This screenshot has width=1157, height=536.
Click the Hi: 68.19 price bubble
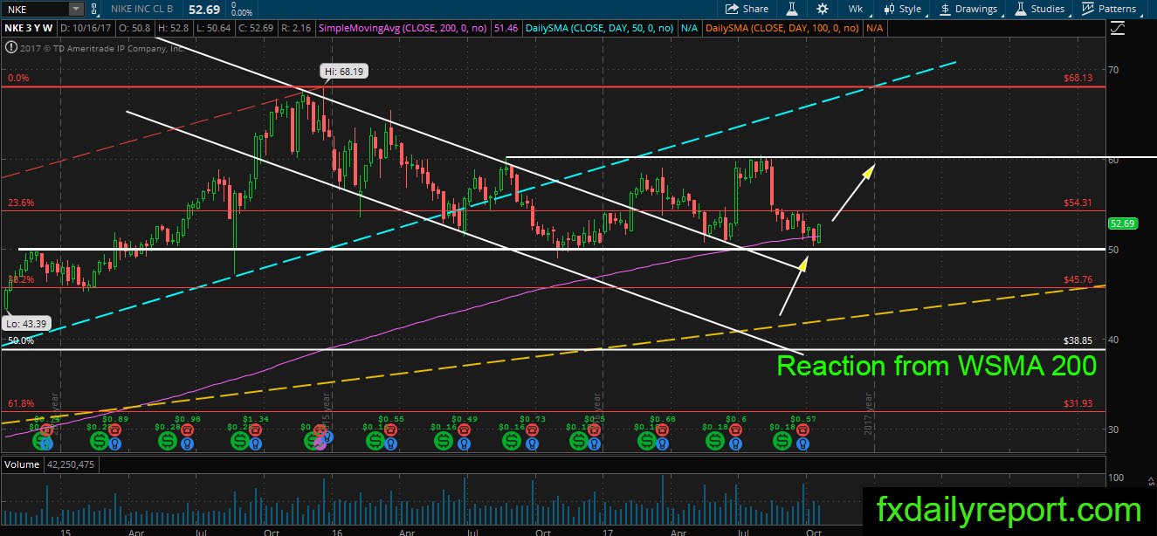(x=343, y=72)
